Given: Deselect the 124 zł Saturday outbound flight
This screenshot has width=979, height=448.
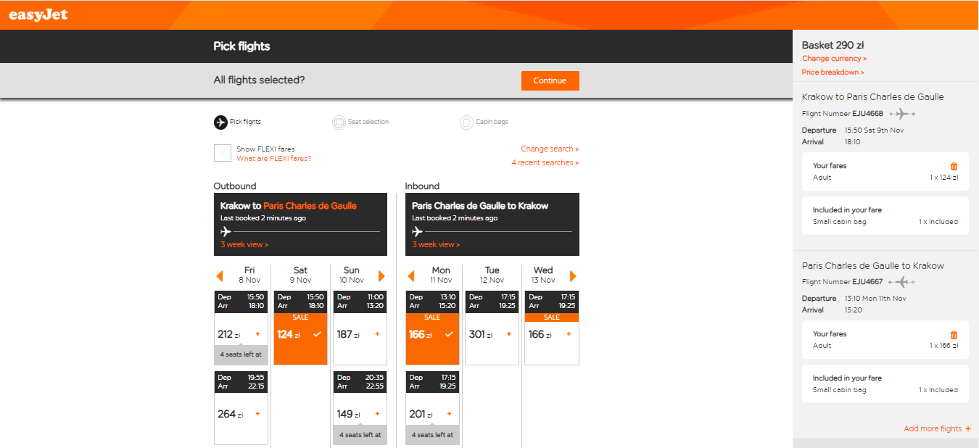Looking at the screenshot, I should click(x=300, y=328).
